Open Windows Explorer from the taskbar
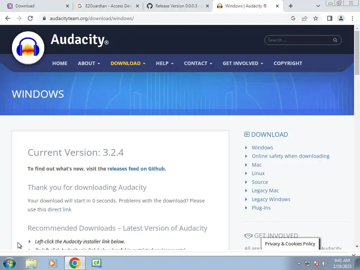360x270 pixels. [x=31, y=263]
